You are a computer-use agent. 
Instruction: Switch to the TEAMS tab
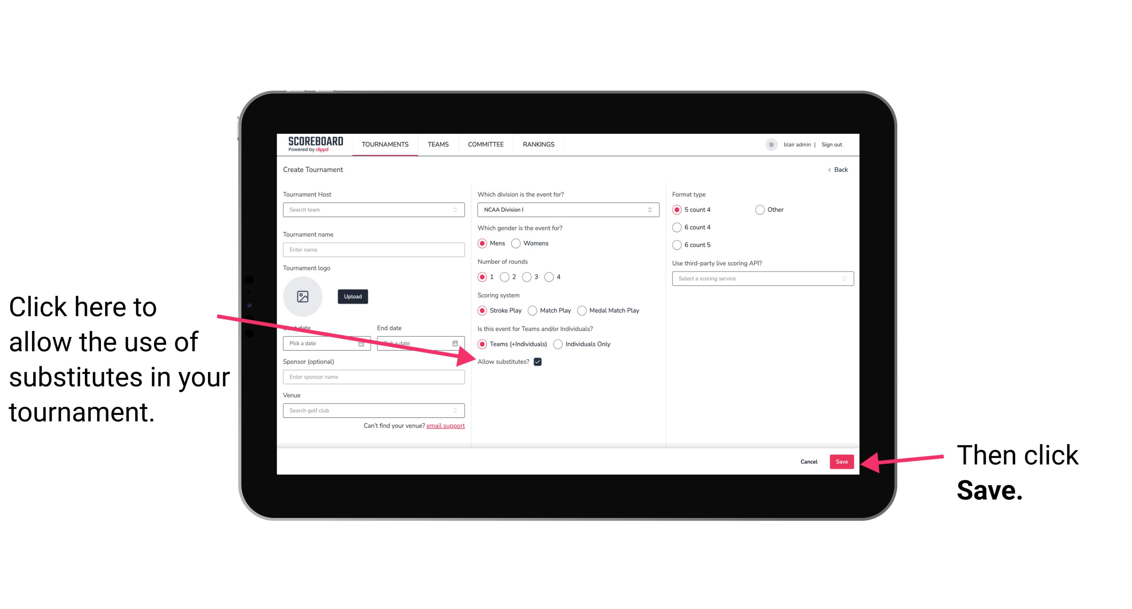[438, 144]
